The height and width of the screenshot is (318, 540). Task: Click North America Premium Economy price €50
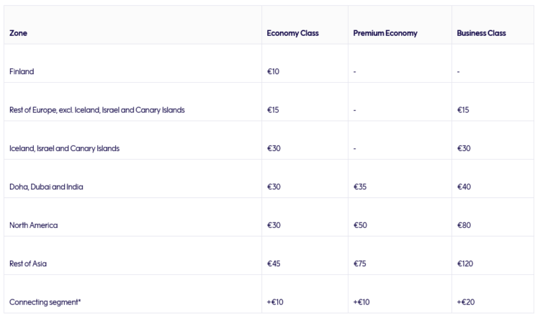coord(360,225)
